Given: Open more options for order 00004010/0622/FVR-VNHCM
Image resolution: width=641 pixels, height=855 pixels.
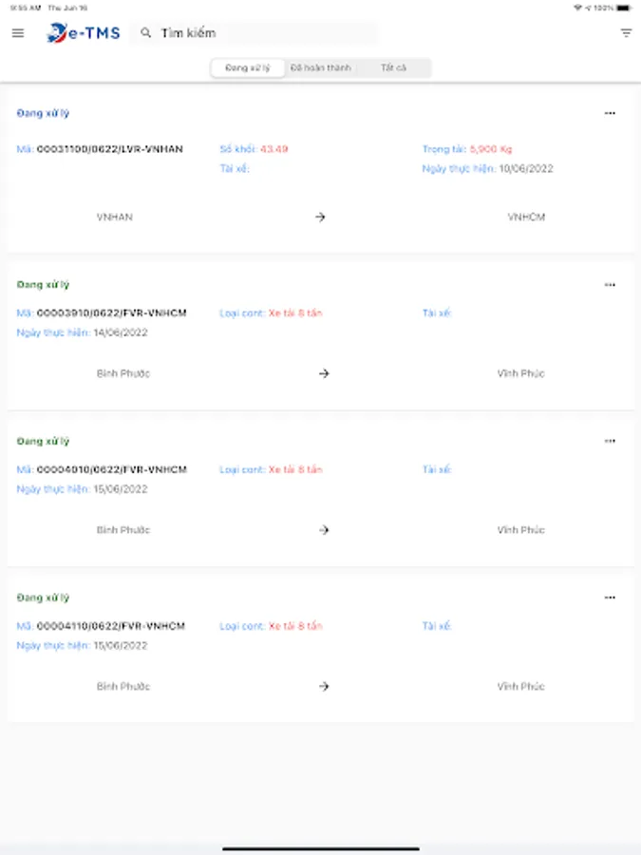Looking at the screenshot, I should click(610, 441).
